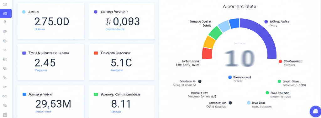Select the small royal blue gauge segment
The image size is (321, 118).
(x=234, y=23)
